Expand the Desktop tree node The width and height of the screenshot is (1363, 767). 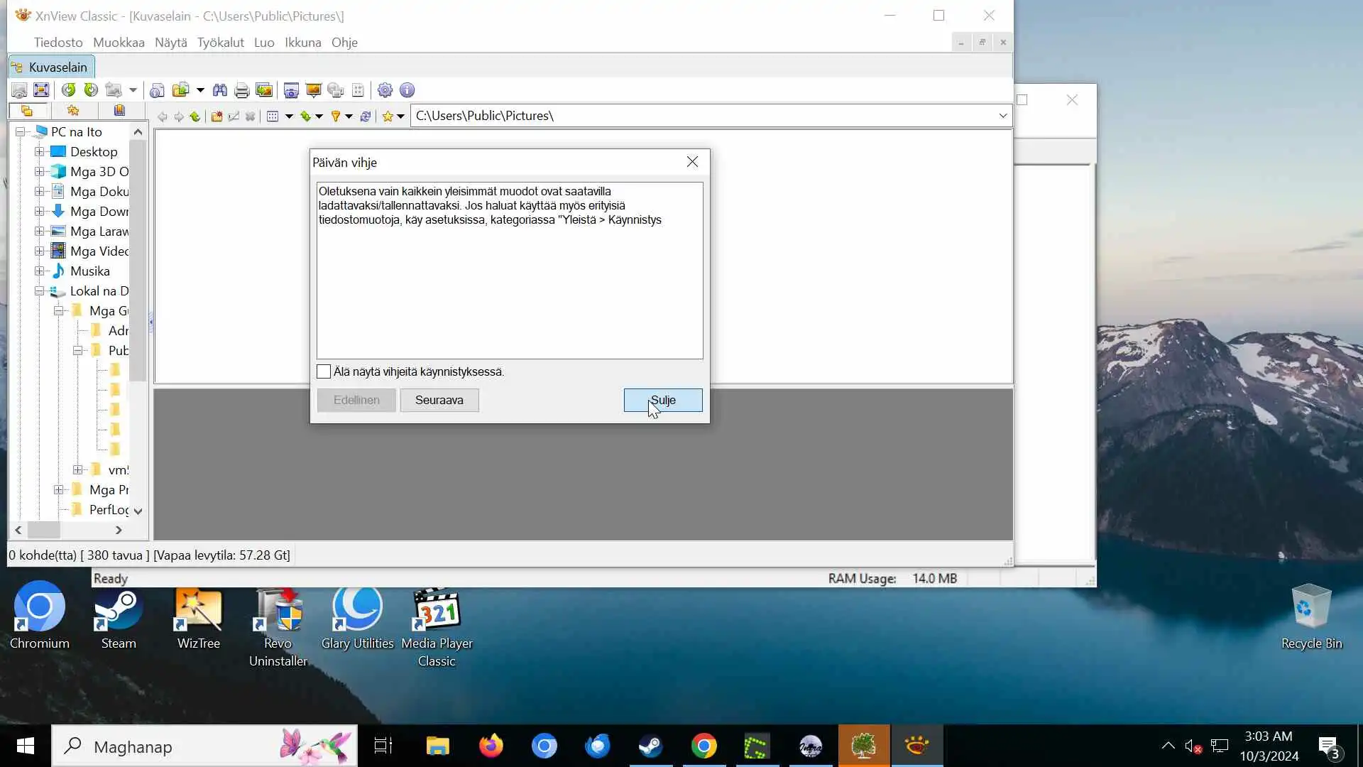pyautogui.click(x=40, y=152)
